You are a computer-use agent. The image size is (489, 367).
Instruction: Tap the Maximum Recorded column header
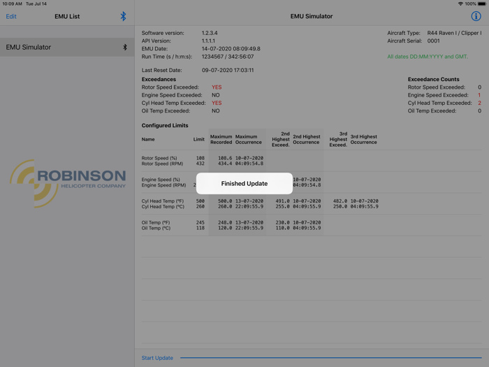click(221, 140)
